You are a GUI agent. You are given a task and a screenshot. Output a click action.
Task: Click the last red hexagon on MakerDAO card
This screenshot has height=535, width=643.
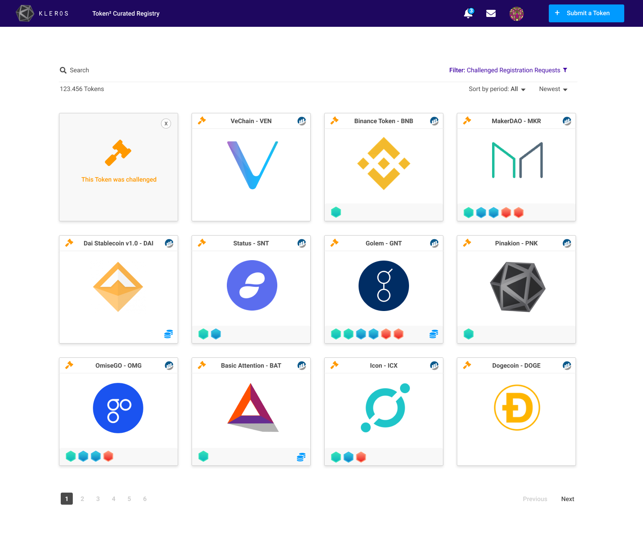(x=518, y=212)
